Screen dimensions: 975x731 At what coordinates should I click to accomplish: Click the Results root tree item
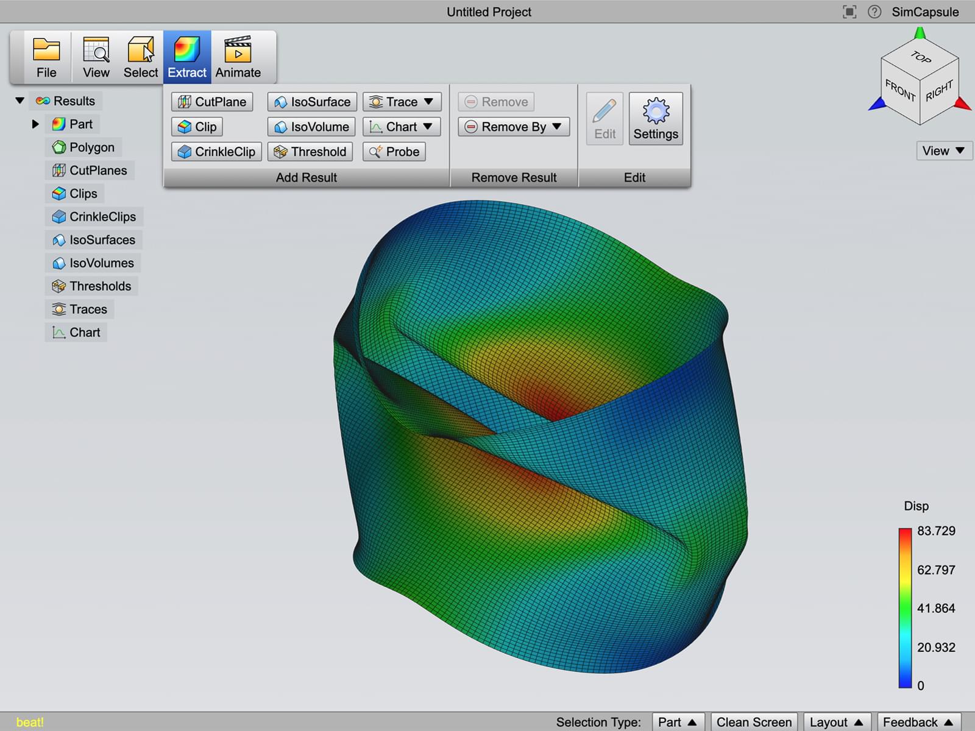click(66, 101)
